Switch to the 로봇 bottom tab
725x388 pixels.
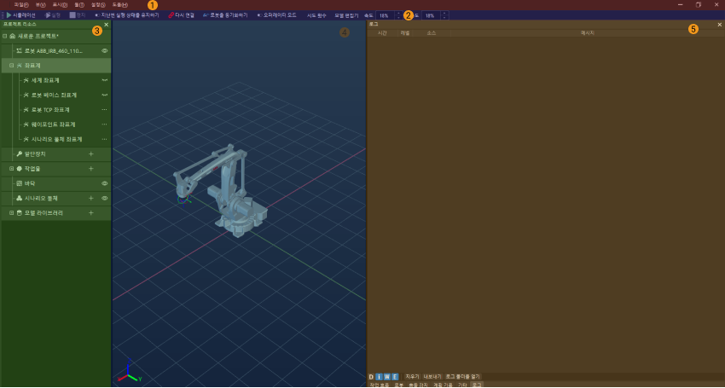pos(398,385)
